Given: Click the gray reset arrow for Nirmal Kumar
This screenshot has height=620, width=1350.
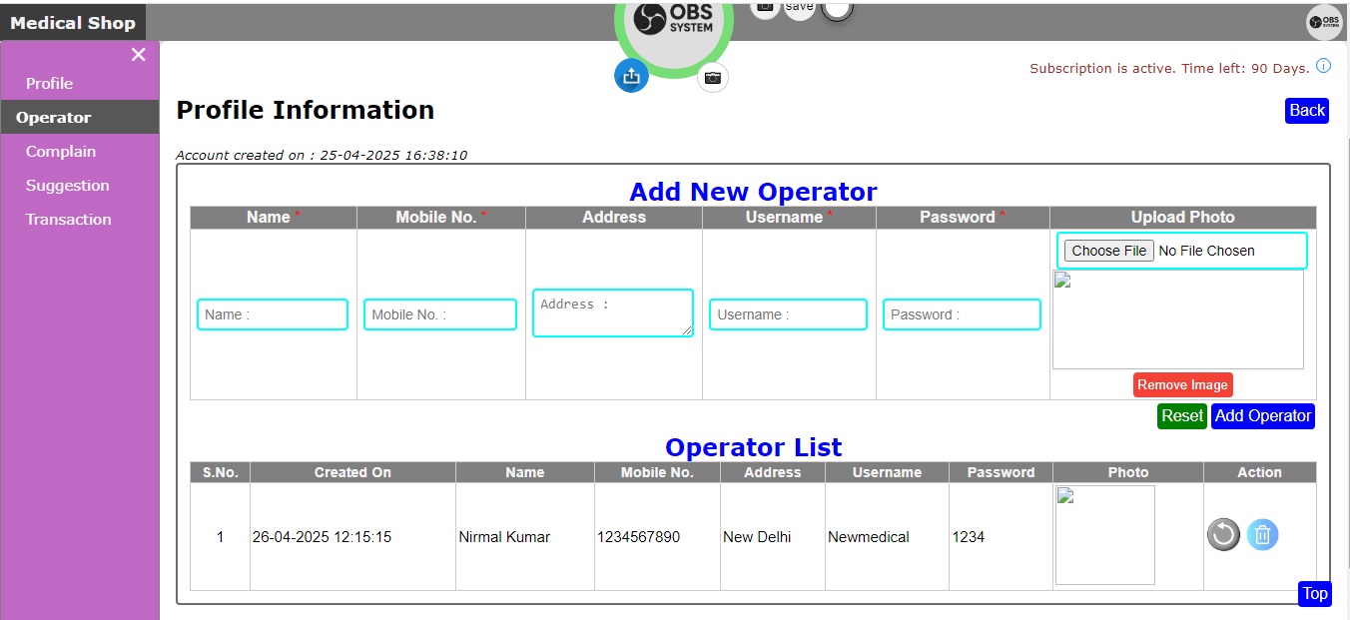Looking at the screenshot, I should [x=1223, y=535].
